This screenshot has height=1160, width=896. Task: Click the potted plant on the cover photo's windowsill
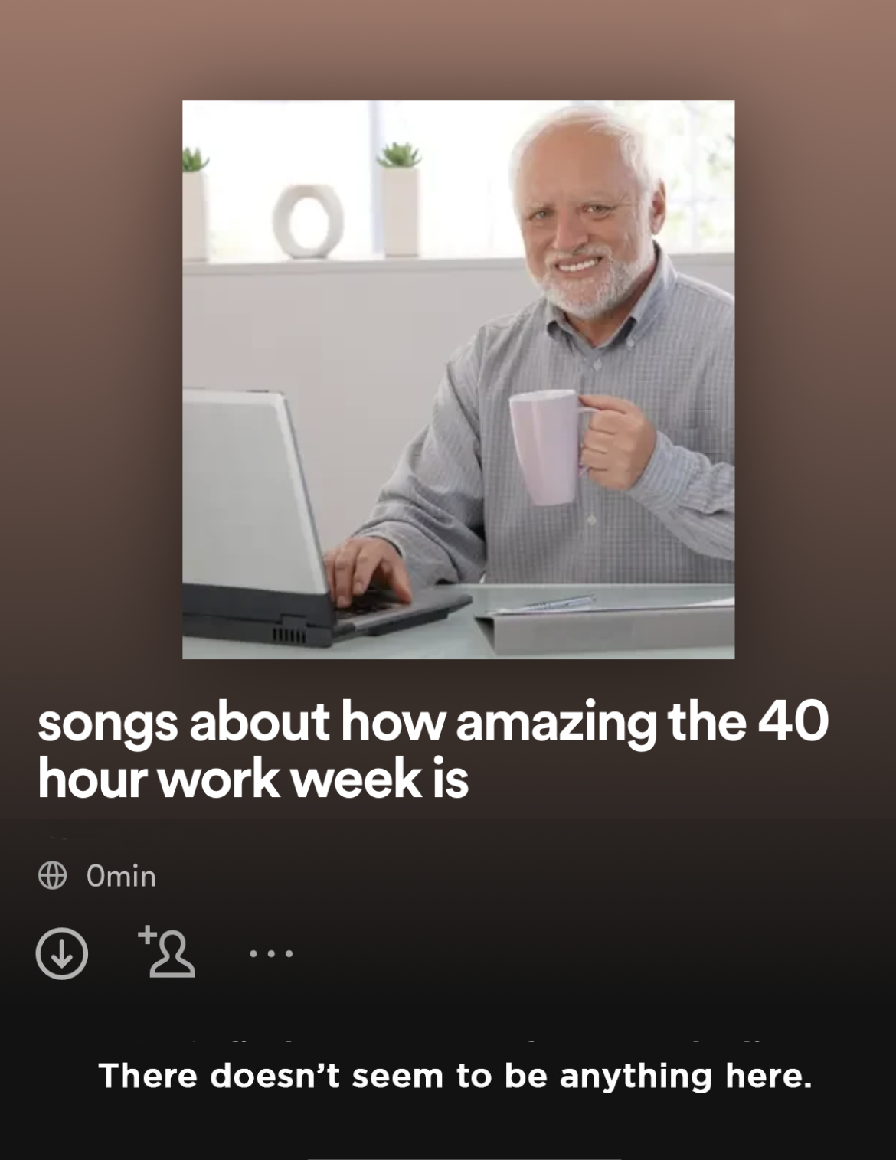coord(400,199)
